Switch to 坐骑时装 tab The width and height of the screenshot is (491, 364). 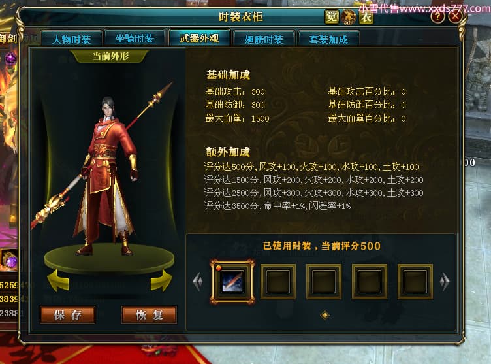pos(135,39)
